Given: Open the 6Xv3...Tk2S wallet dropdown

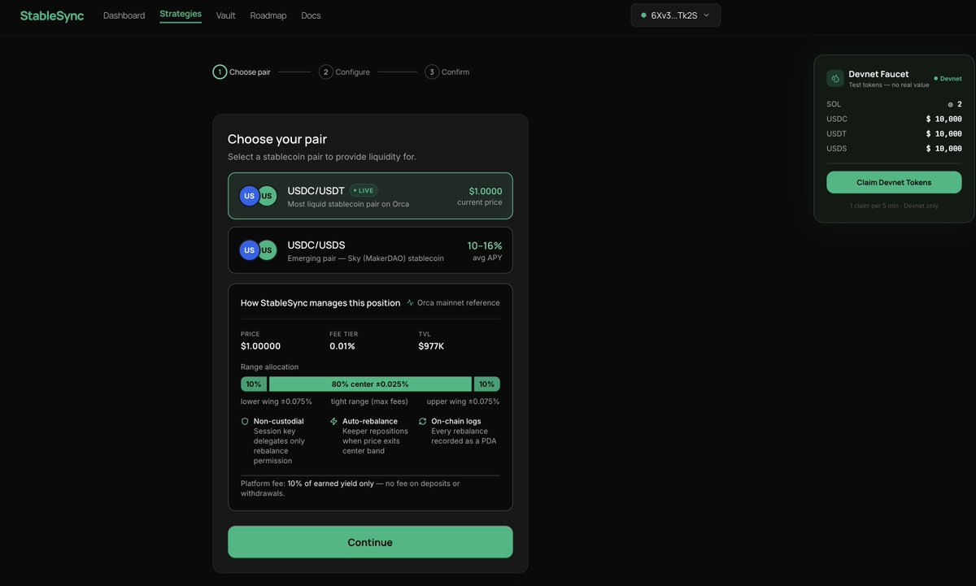Looking at the screenshot, I should (x=676, y=15).
